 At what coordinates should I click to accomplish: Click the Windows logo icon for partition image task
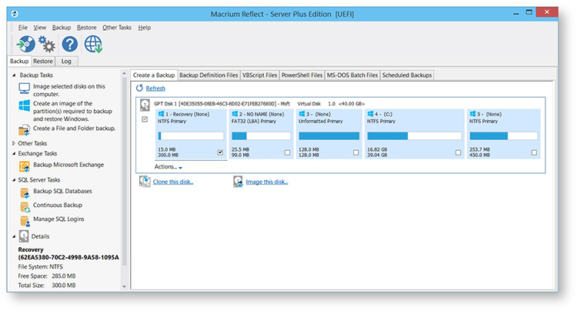tap(25, 105)
